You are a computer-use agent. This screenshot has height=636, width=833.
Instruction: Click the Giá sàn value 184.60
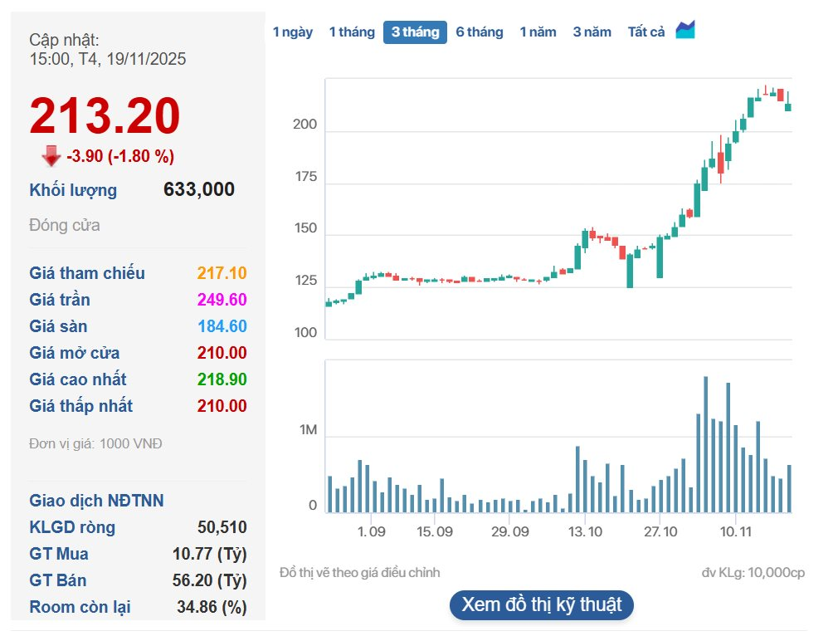click(x=222, y=326)
